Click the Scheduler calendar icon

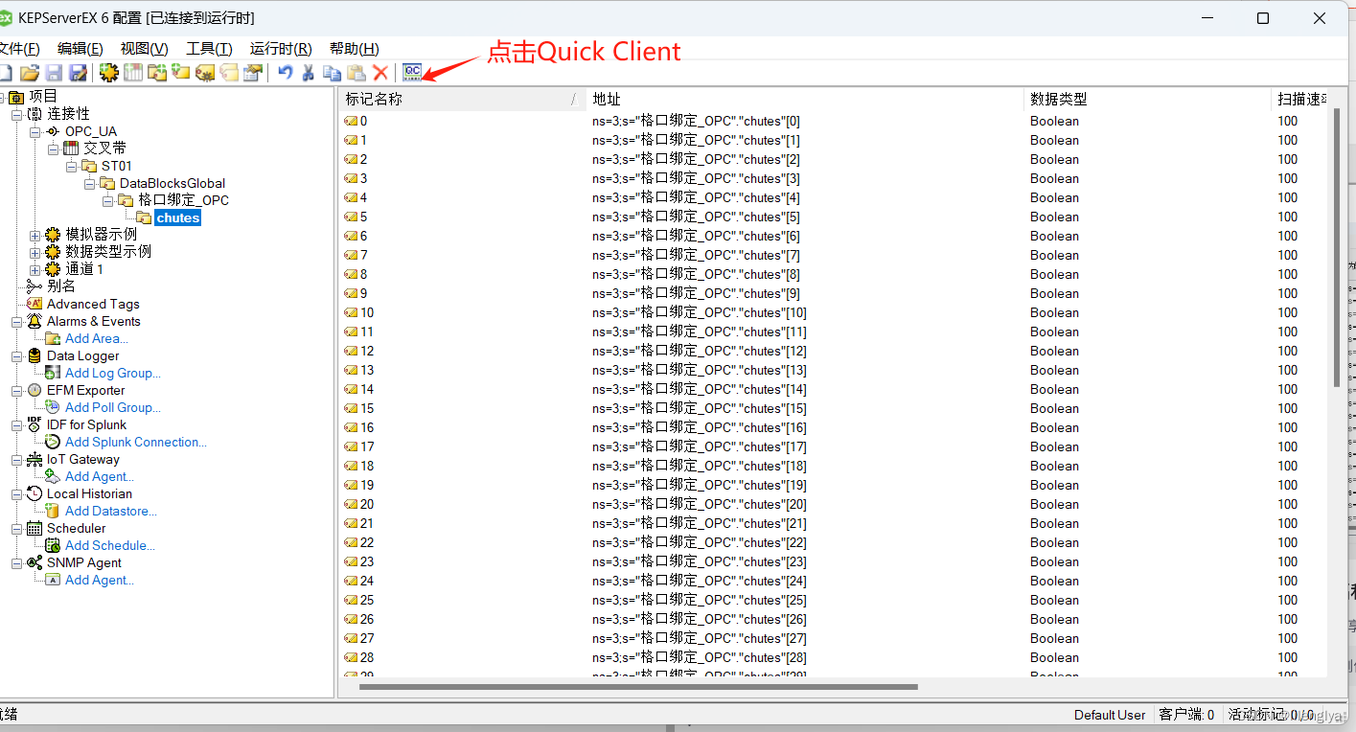pyautogui.click(x=34, y=528)
